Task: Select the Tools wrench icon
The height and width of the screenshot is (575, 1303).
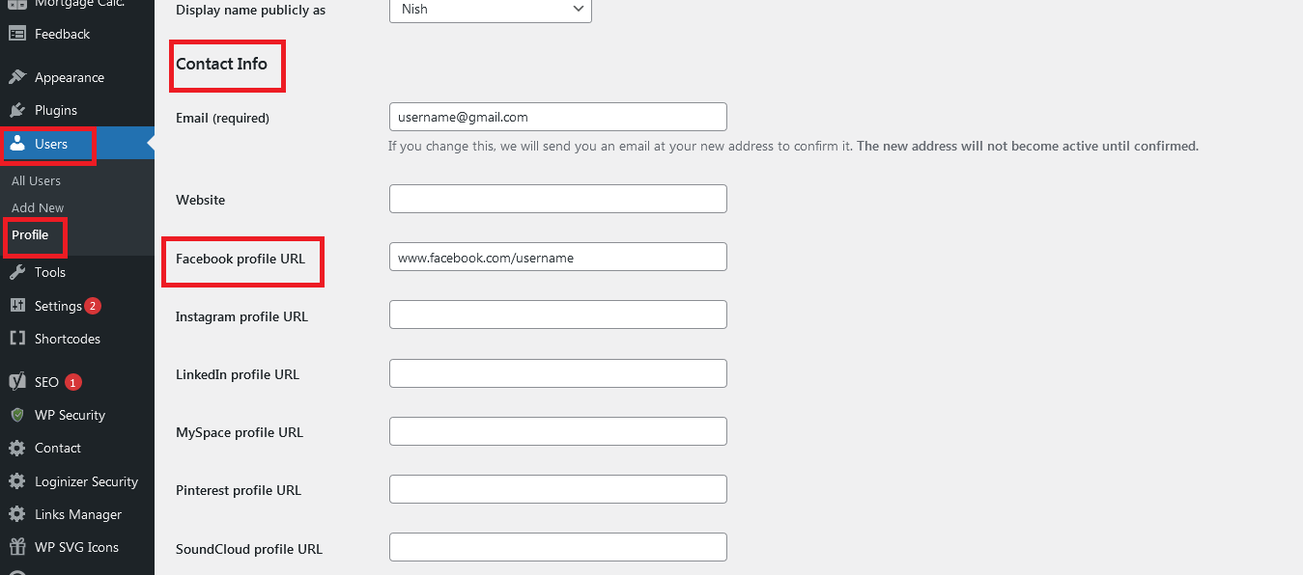Action: [17, 272]
